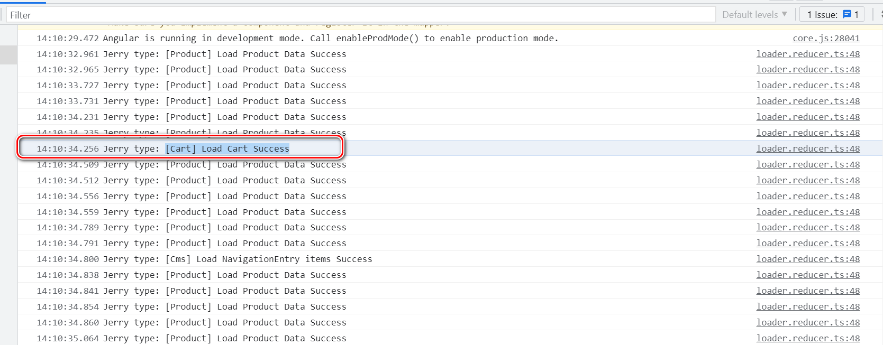Open loader.reducer.ts:48 link for 14:10:32.965 entry

point(808,69)
